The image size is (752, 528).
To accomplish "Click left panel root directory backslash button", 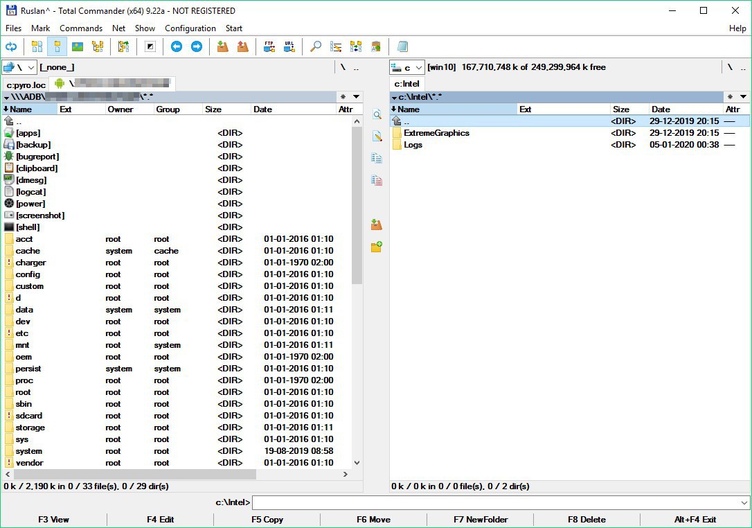I will coord(343,67).
